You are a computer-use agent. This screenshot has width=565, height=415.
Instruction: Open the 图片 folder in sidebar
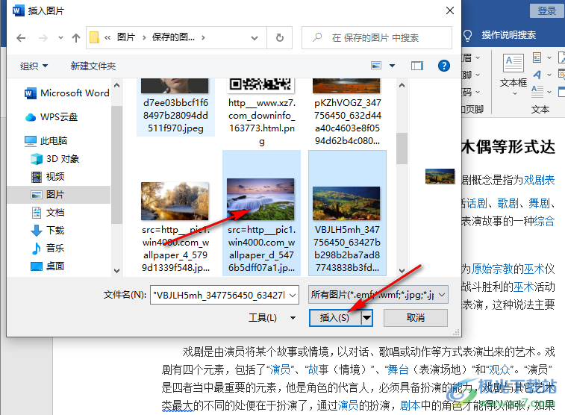[x=58, y=195]
